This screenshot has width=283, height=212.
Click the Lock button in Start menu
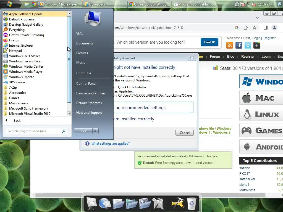click(x=83, y=131)
